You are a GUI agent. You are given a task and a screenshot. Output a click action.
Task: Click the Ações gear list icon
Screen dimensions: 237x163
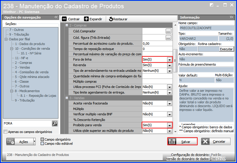pyautogui.click(x=11, y=142)
